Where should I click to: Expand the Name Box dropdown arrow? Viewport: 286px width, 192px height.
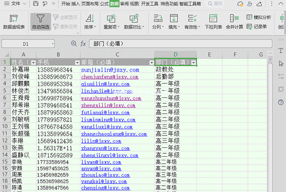coord(53,44)
